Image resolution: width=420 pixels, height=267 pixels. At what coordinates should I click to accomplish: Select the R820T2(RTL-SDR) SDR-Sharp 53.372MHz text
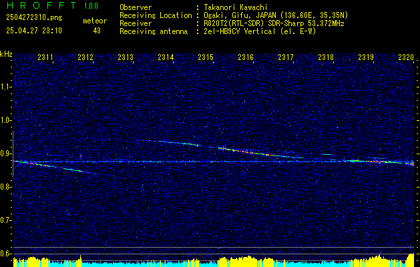pos(274,23)
